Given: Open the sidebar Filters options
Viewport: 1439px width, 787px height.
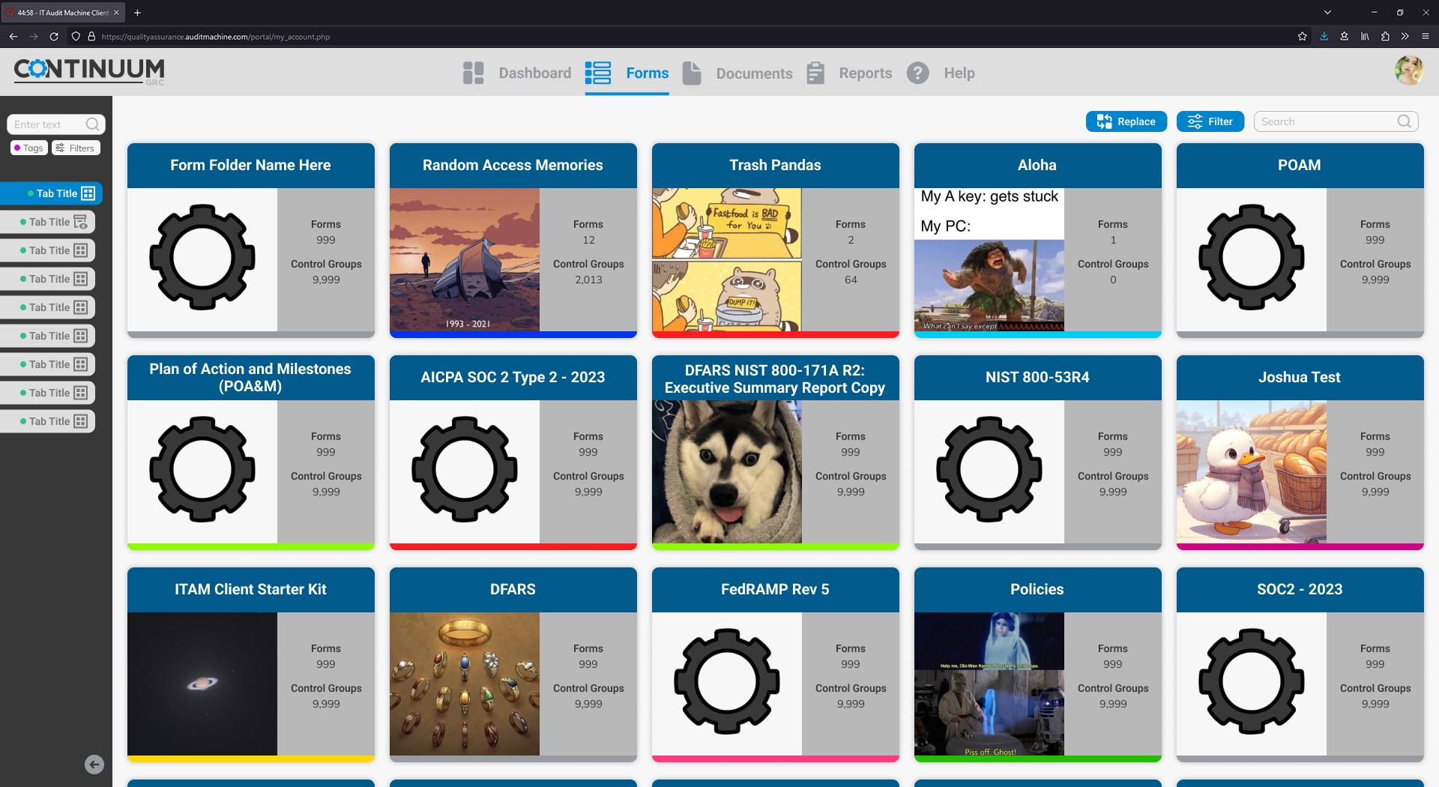Looking at the screenshot, I should tap(76, 148).
